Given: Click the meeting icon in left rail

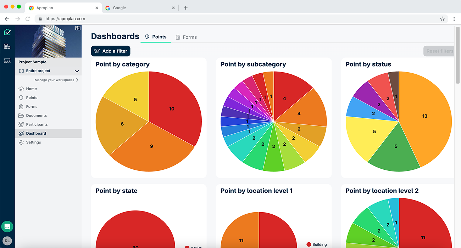Looking at the screenshot, I should click(7, 61).
